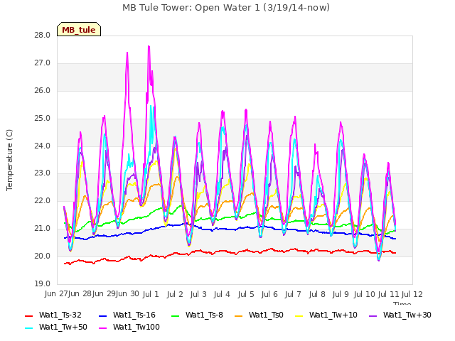The image size is (455, 341).
Task: Select the Wat1_Ts0 legend label
Action: tap(266, 315)
